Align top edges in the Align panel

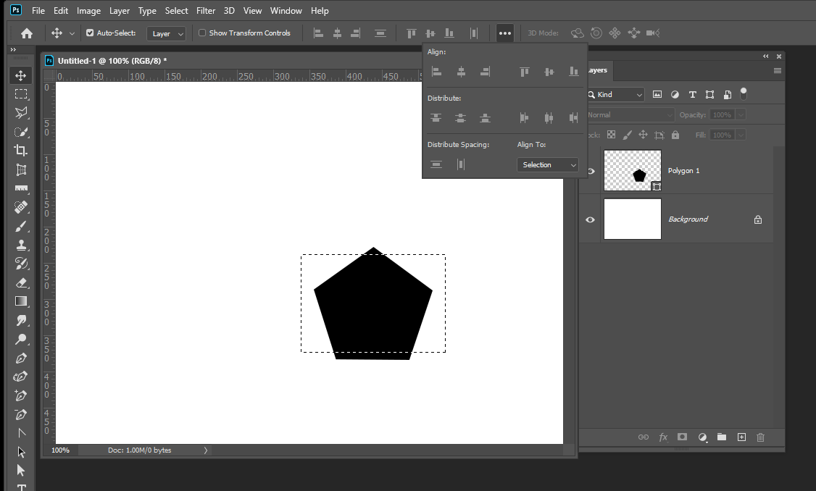[x=524, y=71]
